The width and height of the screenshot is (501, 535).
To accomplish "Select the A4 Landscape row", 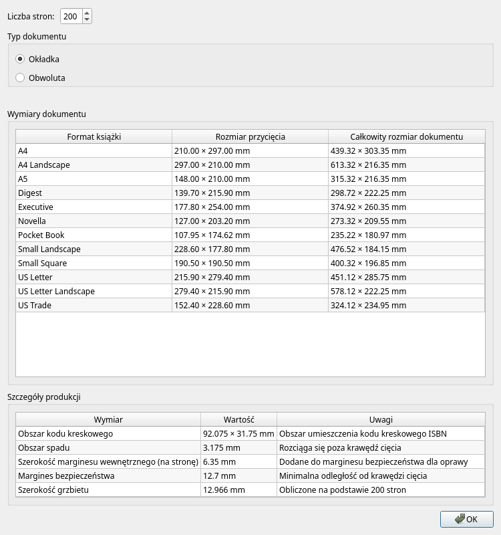I will click(x=94, y=165).
